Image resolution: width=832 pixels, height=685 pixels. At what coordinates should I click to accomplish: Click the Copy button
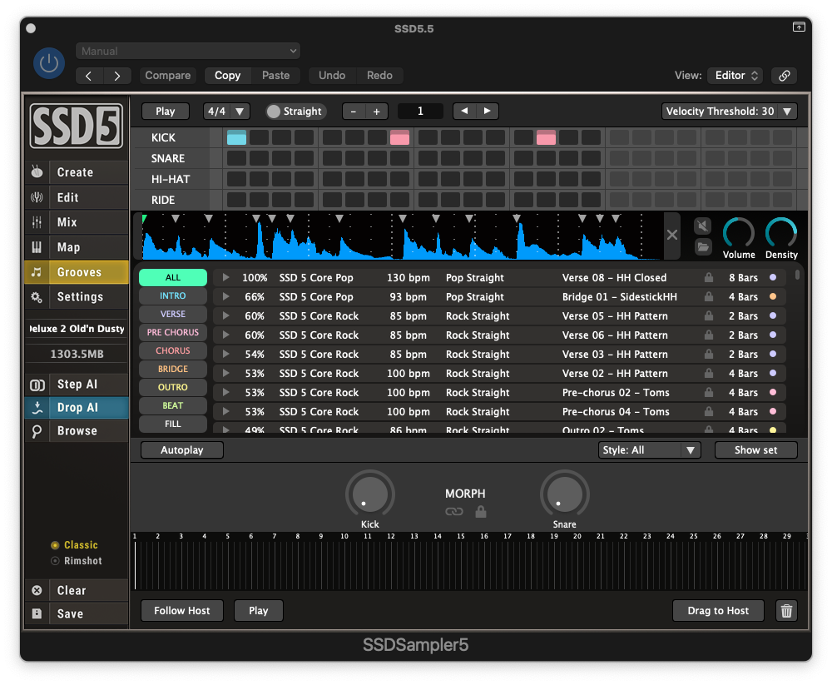[228, 76]
